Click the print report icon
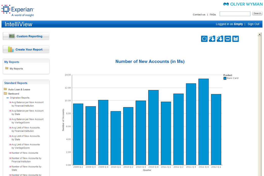The width and height of the screenshot is (264, 176). point(228,39)
